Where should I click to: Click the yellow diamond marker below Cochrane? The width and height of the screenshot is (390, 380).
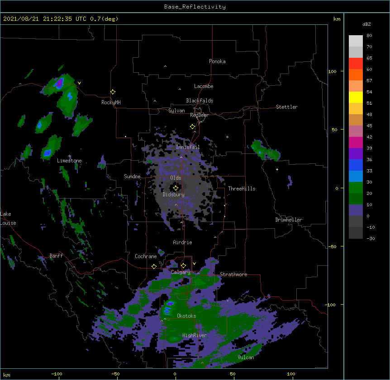coord(154,266)
